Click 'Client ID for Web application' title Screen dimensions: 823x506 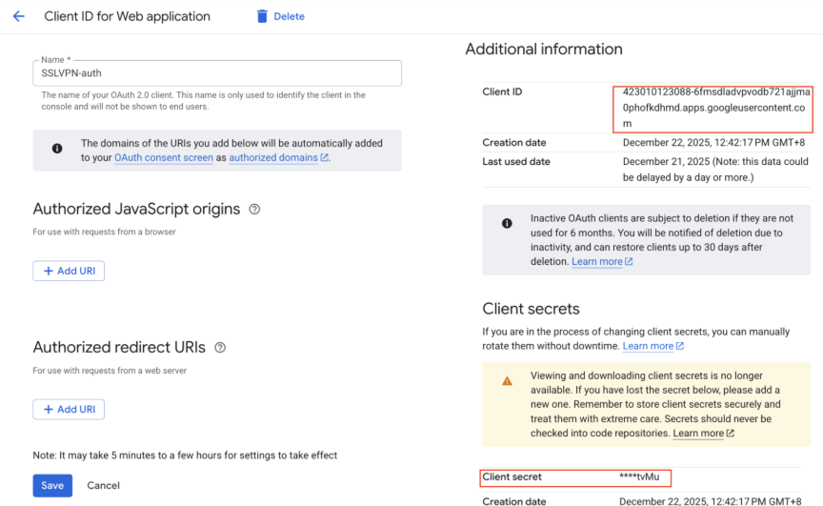pos(127,16)
